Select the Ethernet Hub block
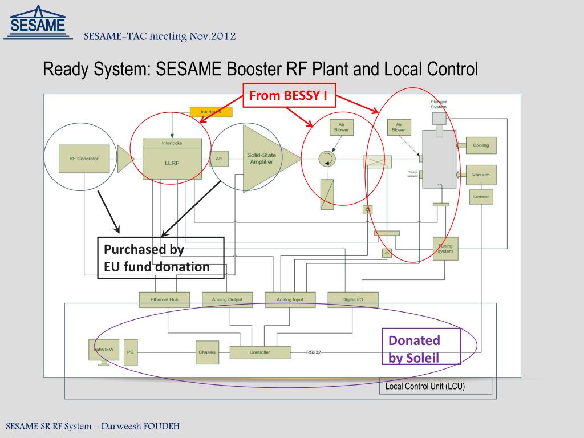Image resolution: width=584 pixels, height=438 pixels. [x=164, y=299]
